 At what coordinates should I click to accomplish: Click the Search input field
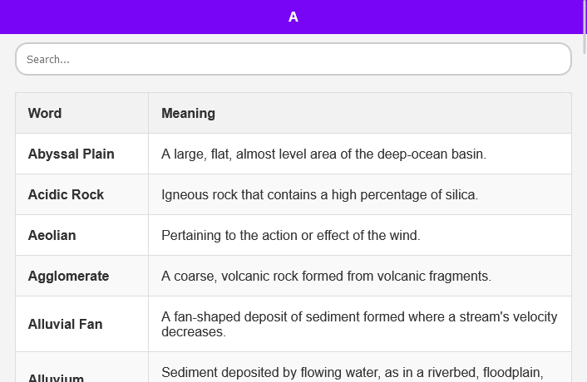(x=293, y=59)
